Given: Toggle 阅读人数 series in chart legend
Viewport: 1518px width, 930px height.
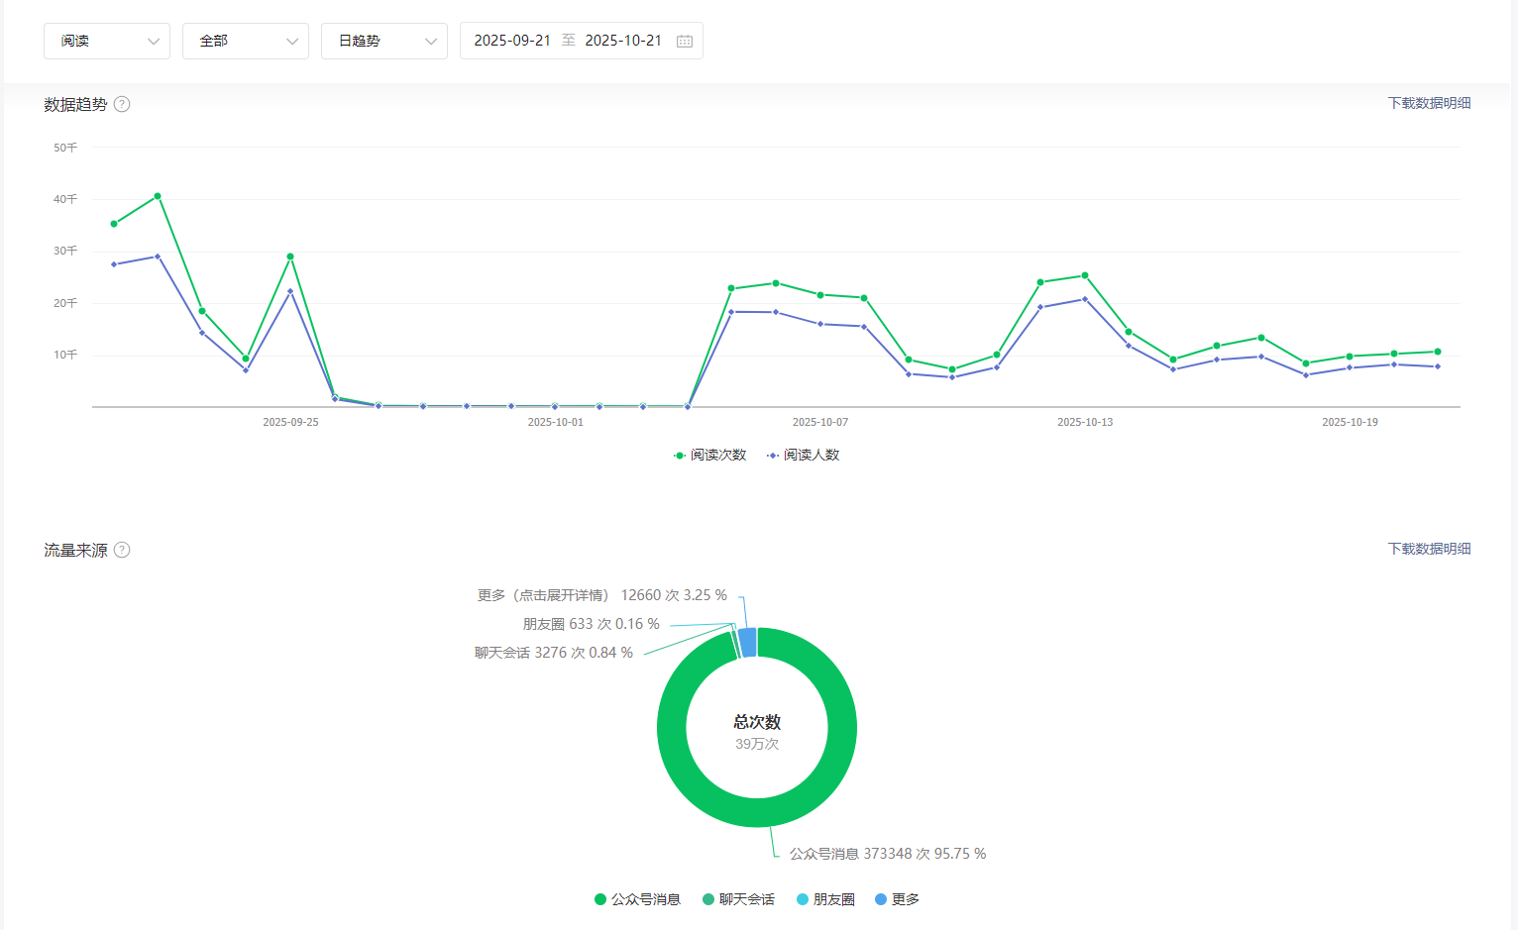Looking at the screenshot, I should click(804, 455).
